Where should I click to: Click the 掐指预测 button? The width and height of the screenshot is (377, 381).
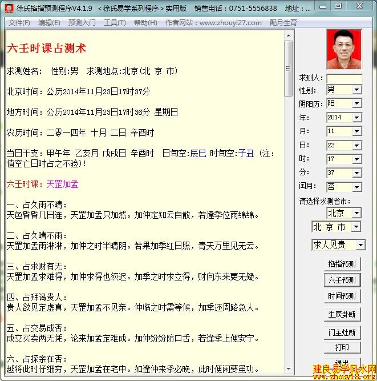point(342,264)
